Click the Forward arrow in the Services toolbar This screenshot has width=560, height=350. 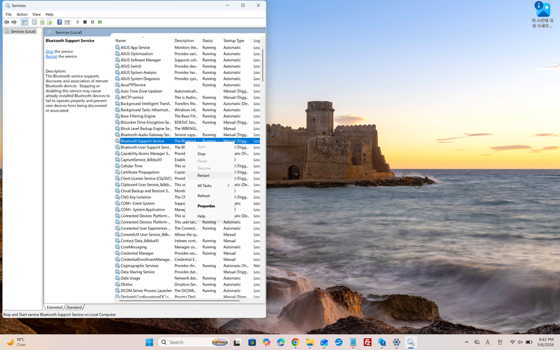[14, 22]
